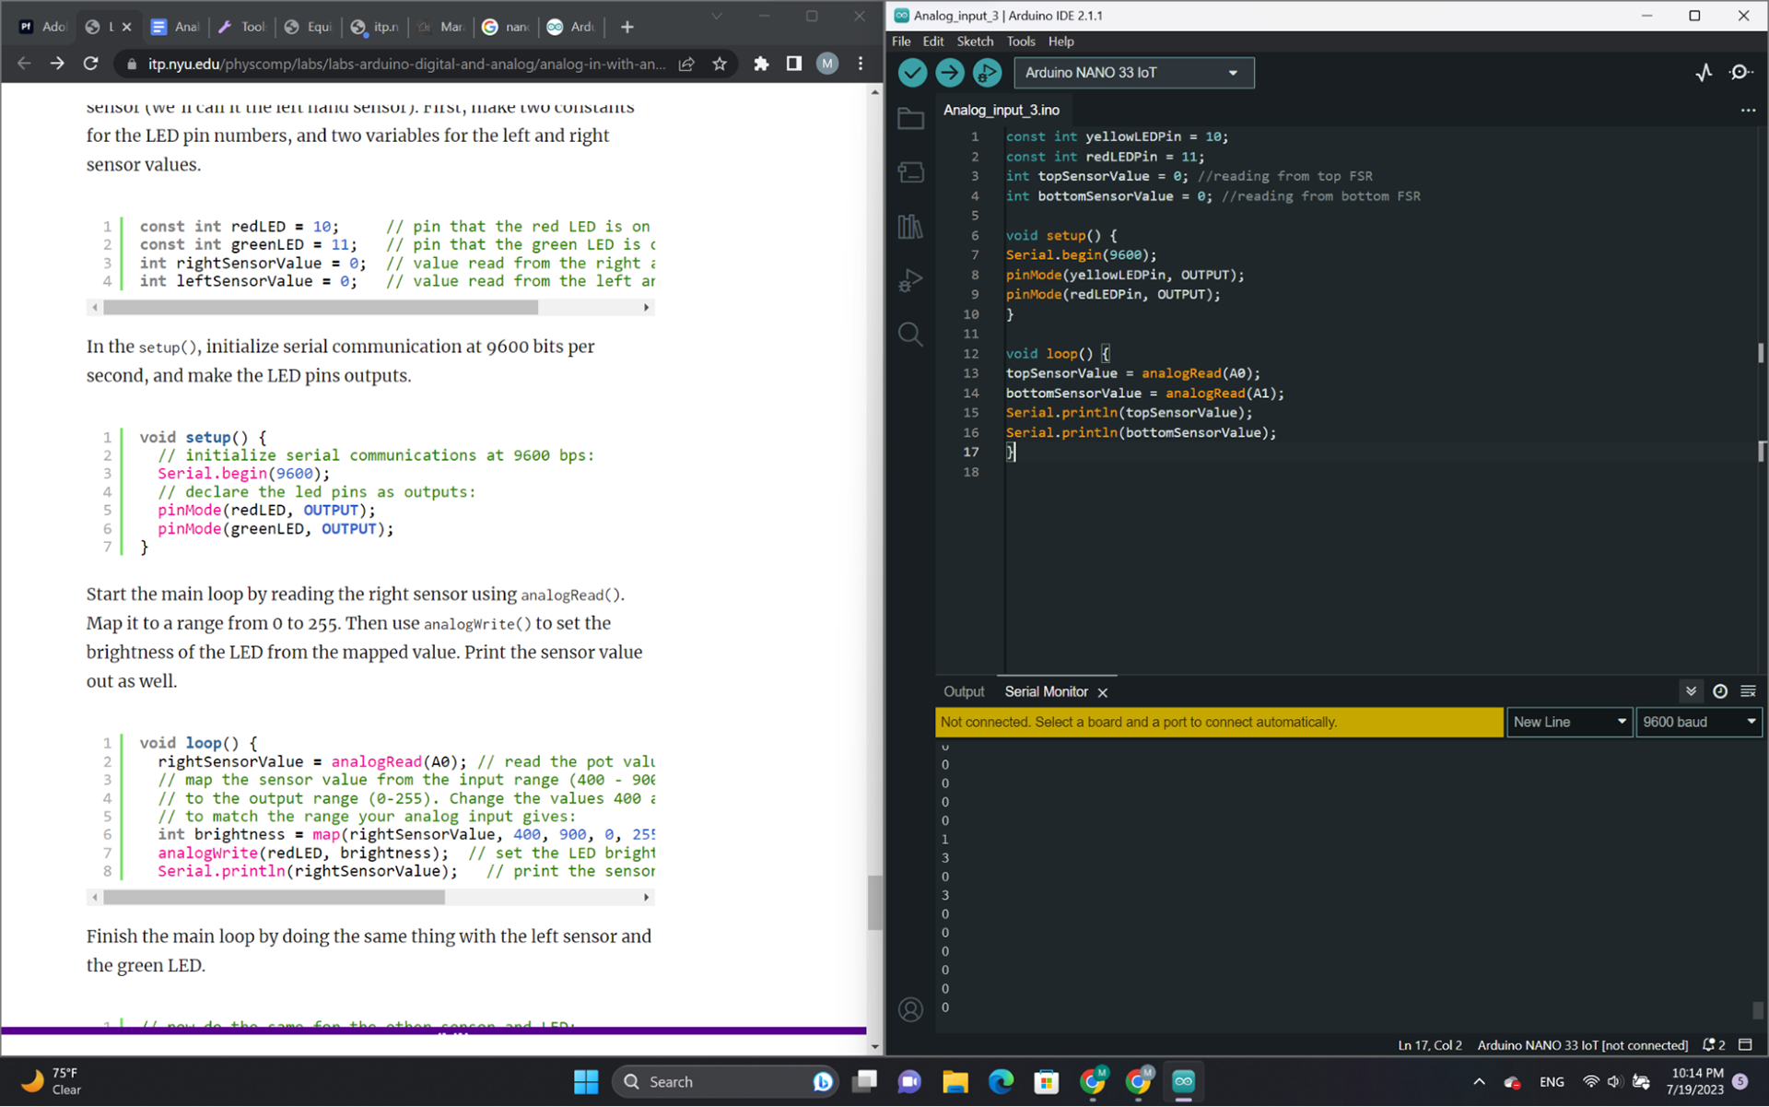Screen dimensions: 1769x1107
Task: Click the Chrome address bar URL
Action: pyautogui.click(x=406, y=64)
